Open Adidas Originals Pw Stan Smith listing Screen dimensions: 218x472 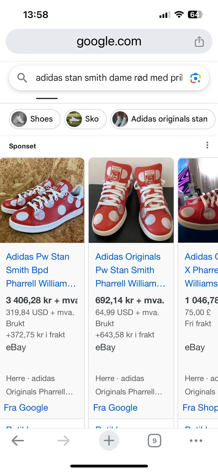[130, 270]
